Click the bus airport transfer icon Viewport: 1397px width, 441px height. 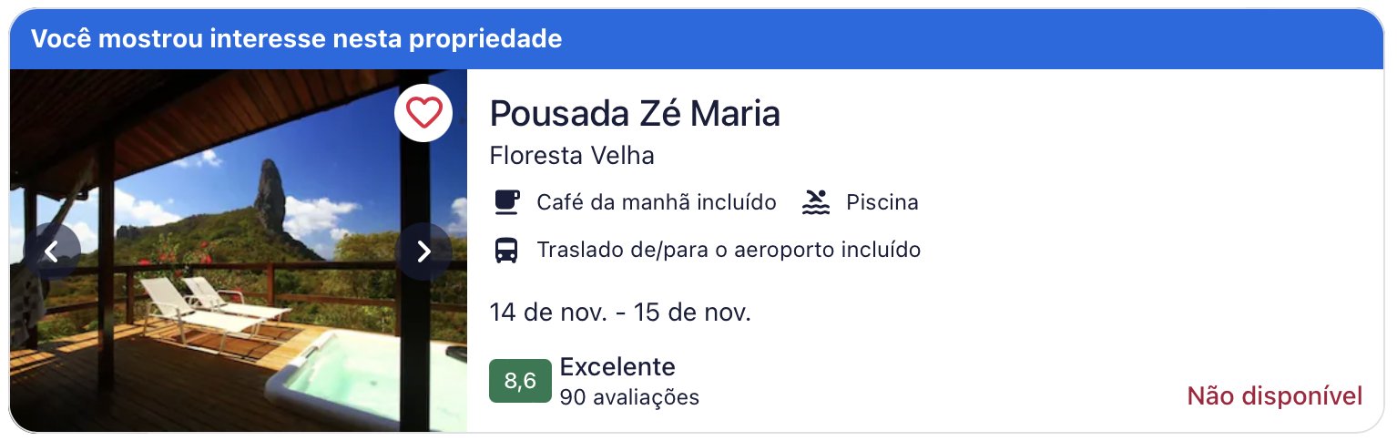tap(506, 250)
